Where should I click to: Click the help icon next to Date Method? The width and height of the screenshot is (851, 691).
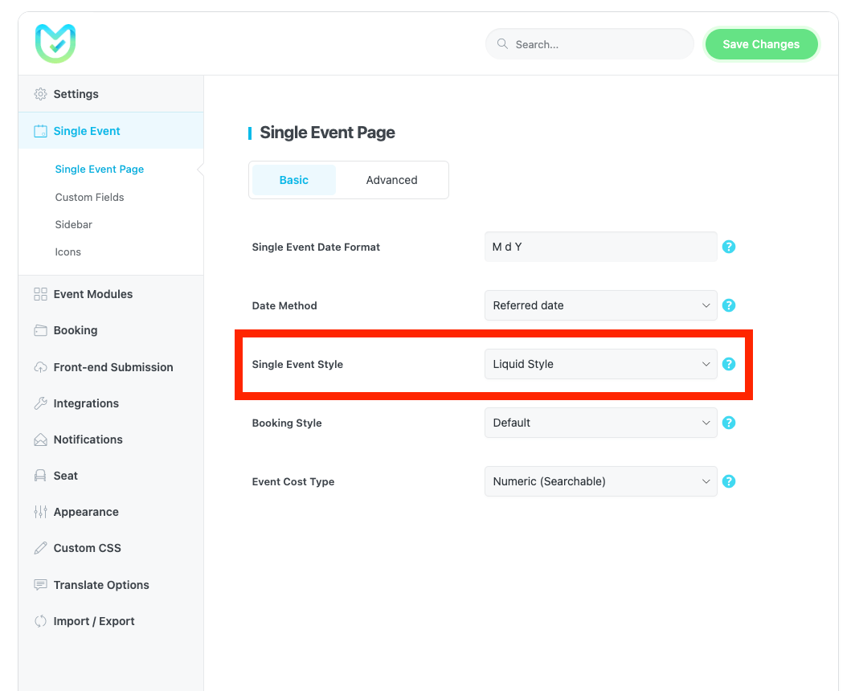click(x=729, y=305)
